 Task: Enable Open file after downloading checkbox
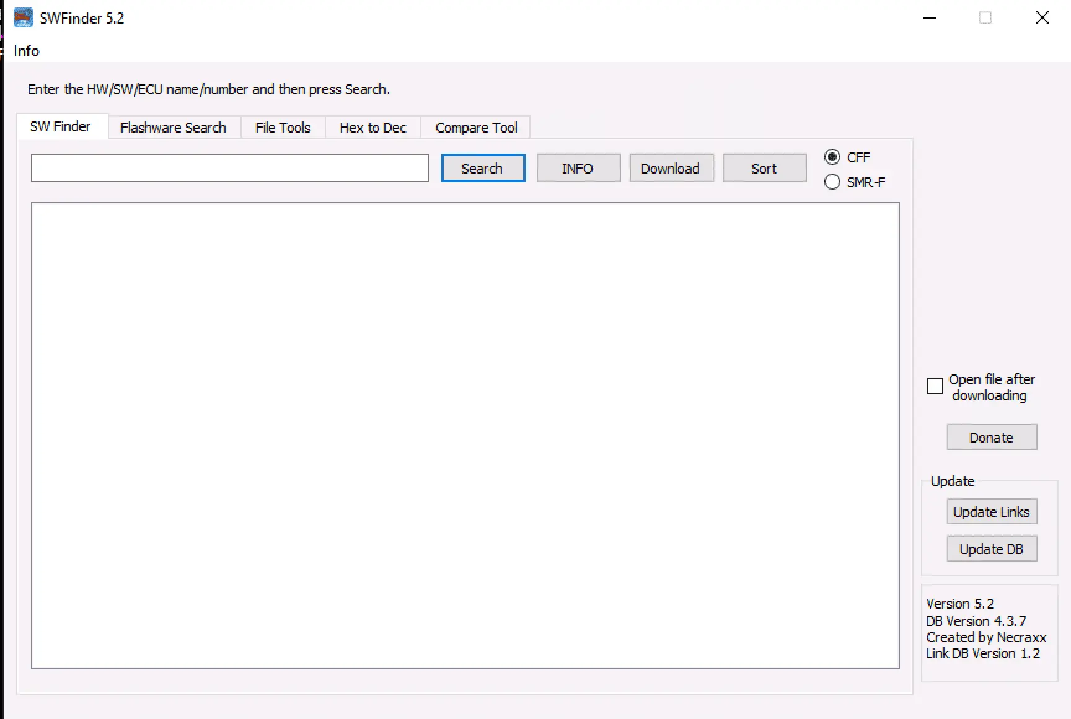[935, 387]
